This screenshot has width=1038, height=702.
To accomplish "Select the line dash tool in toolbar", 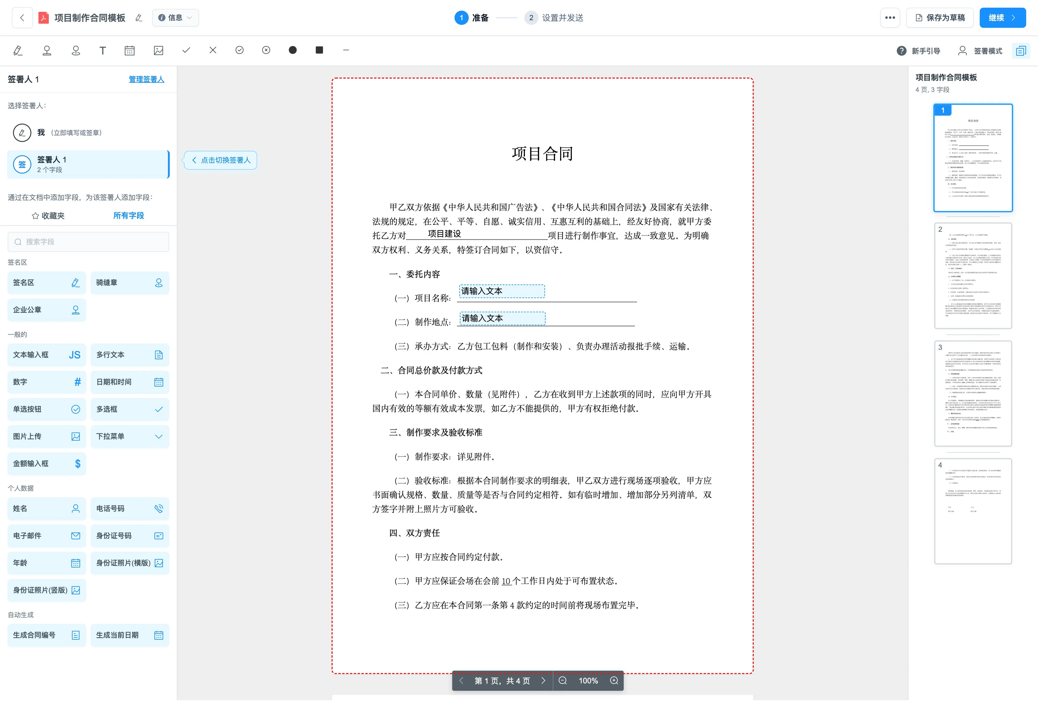I will coord(346,50).
